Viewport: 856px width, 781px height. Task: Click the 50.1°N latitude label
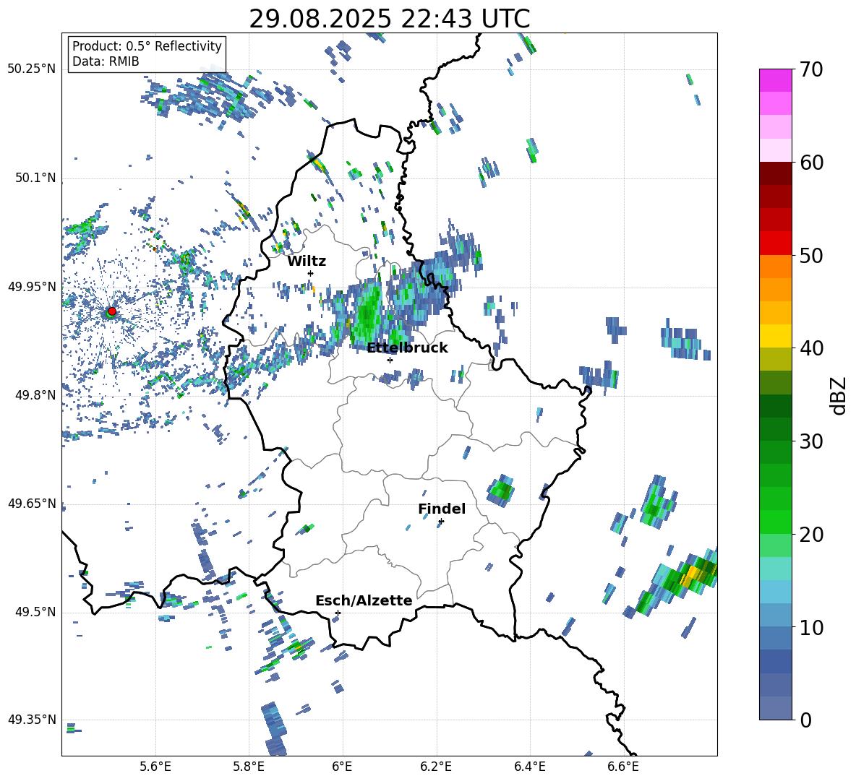[35, 178]
